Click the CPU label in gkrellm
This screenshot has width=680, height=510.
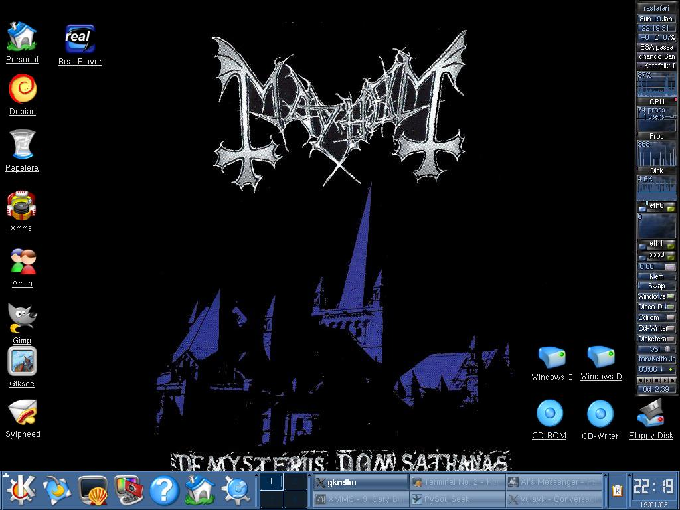tap(657, 101)
